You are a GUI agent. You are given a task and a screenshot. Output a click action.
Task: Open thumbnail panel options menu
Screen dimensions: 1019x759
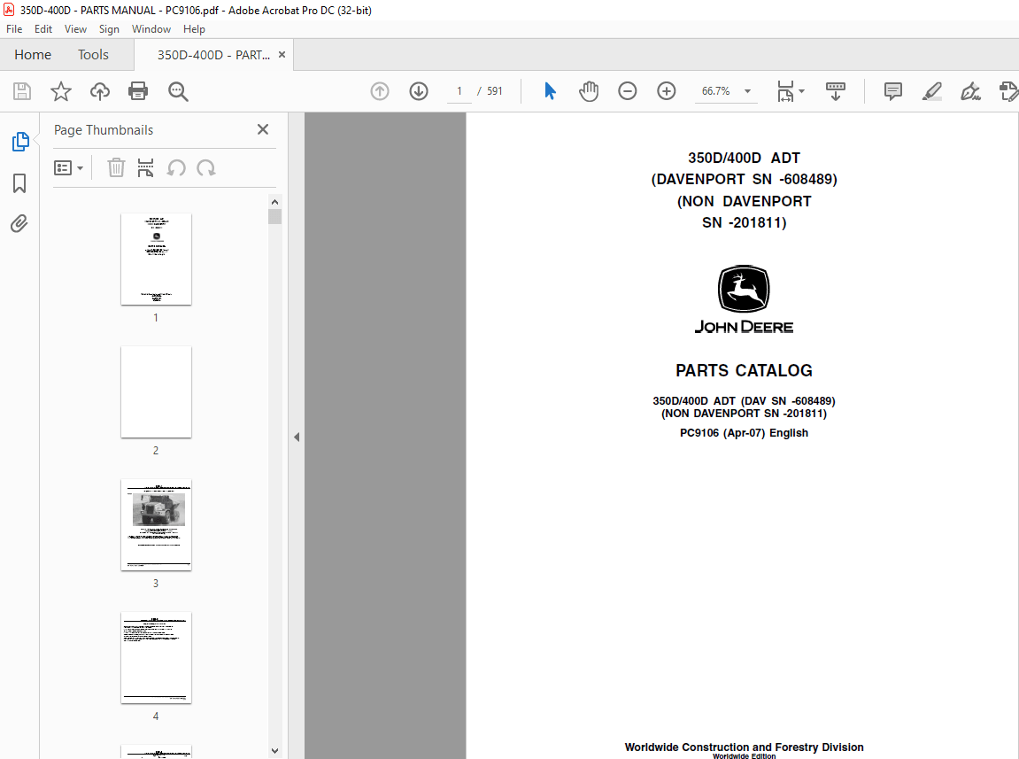point(69,167)
